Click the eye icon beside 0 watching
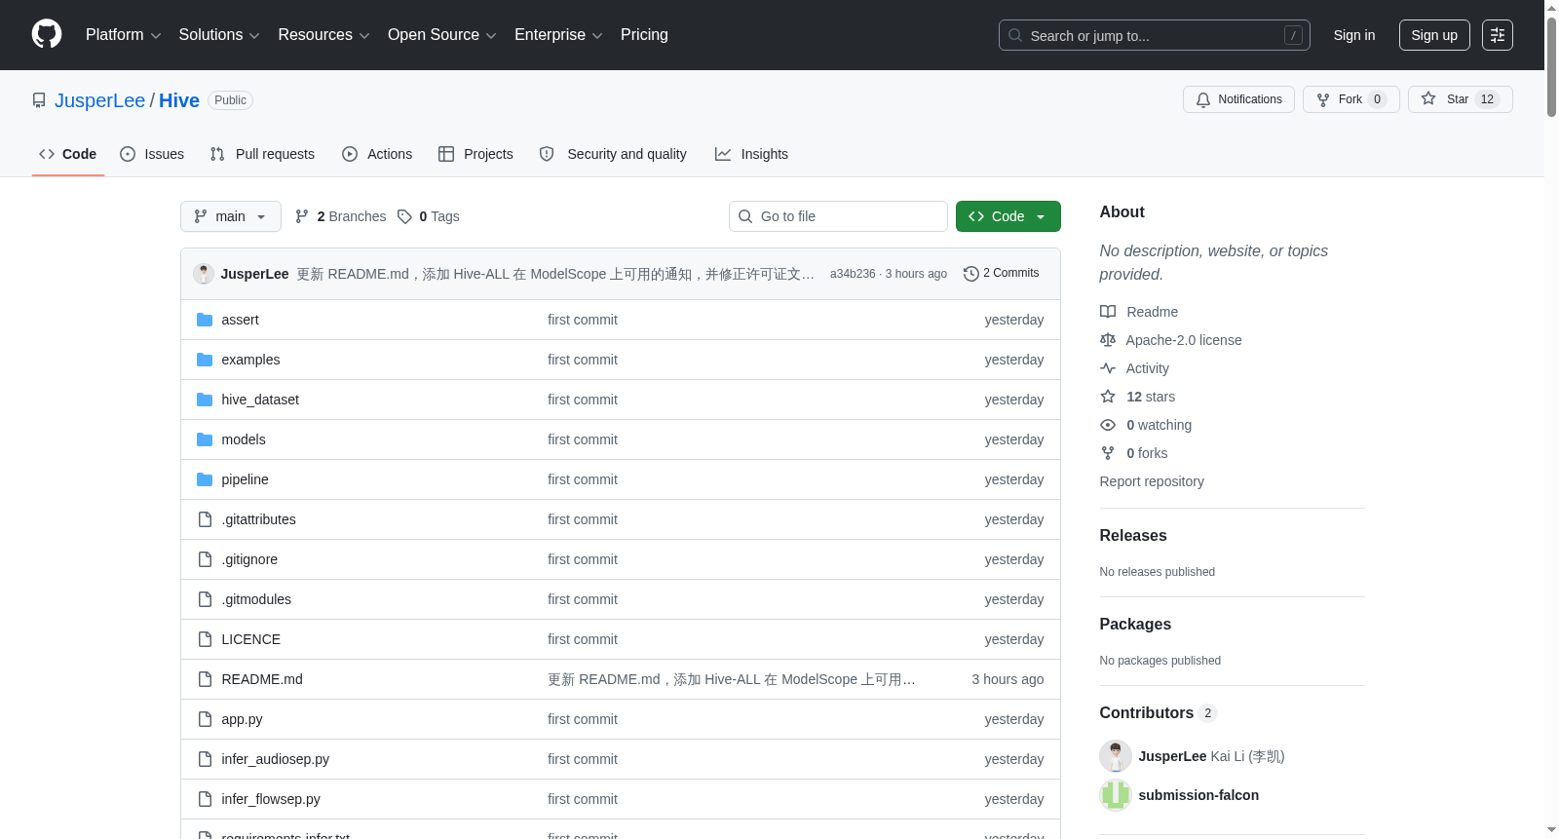Viewport: 1559px width, 839px height. point(1108,425)
